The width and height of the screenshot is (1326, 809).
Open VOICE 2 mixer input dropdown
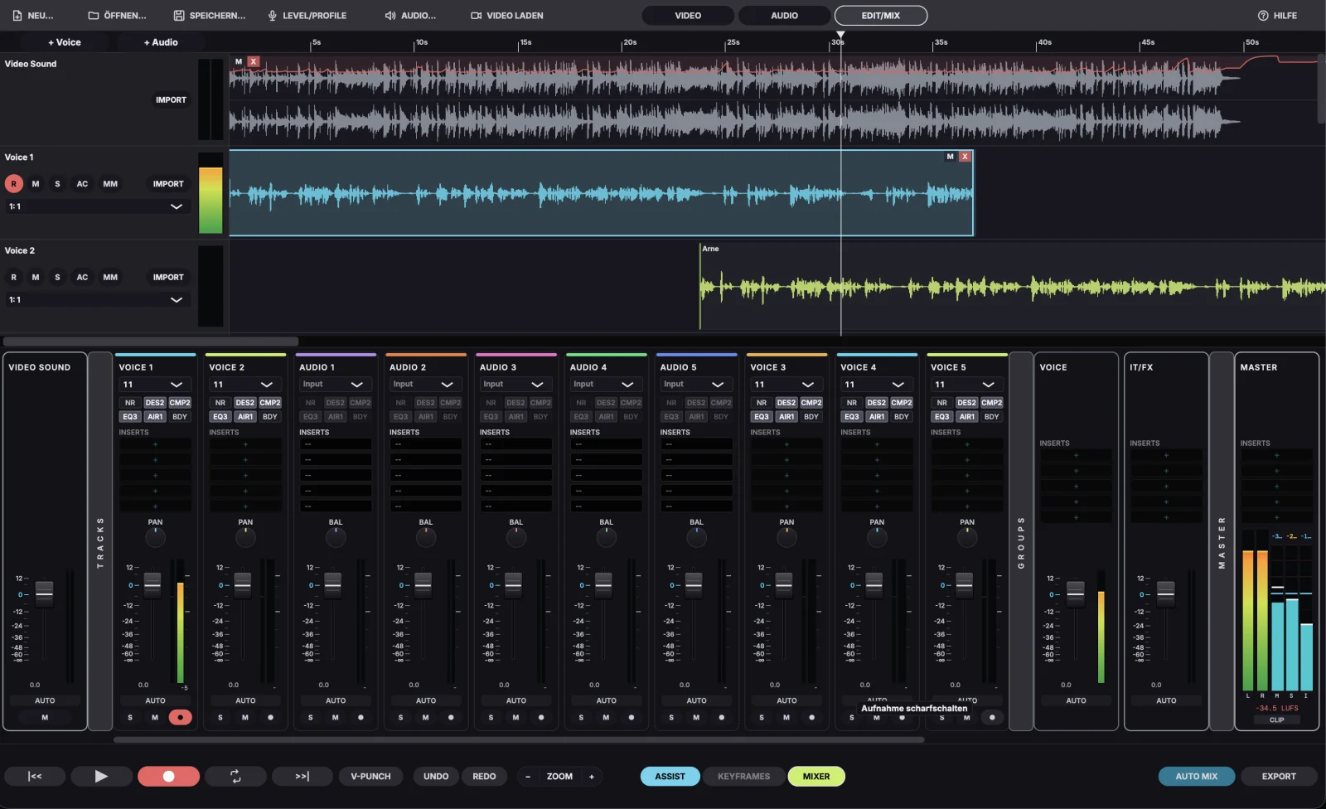tap(245, 385)
